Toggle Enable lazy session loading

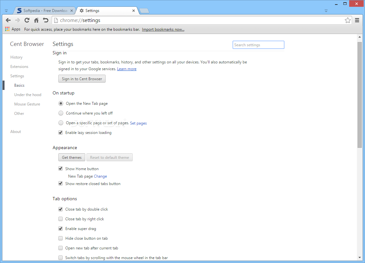coord(61,133)
